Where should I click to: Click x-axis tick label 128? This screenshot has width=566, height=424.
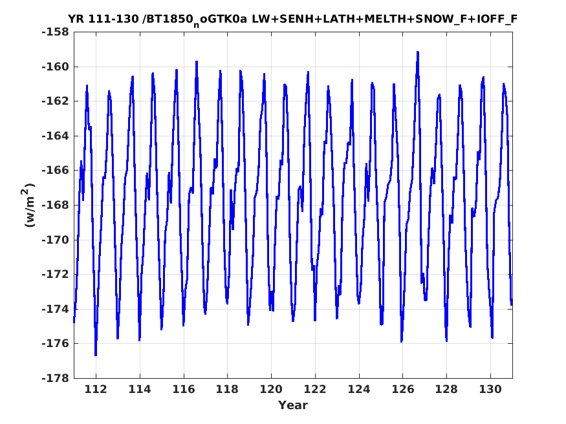[447, 389]
